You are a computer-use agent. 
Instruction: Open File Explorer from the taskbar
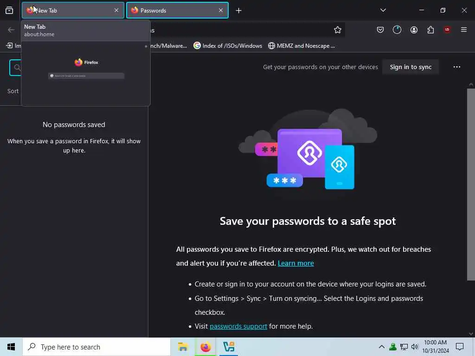[x=183, y=347]
